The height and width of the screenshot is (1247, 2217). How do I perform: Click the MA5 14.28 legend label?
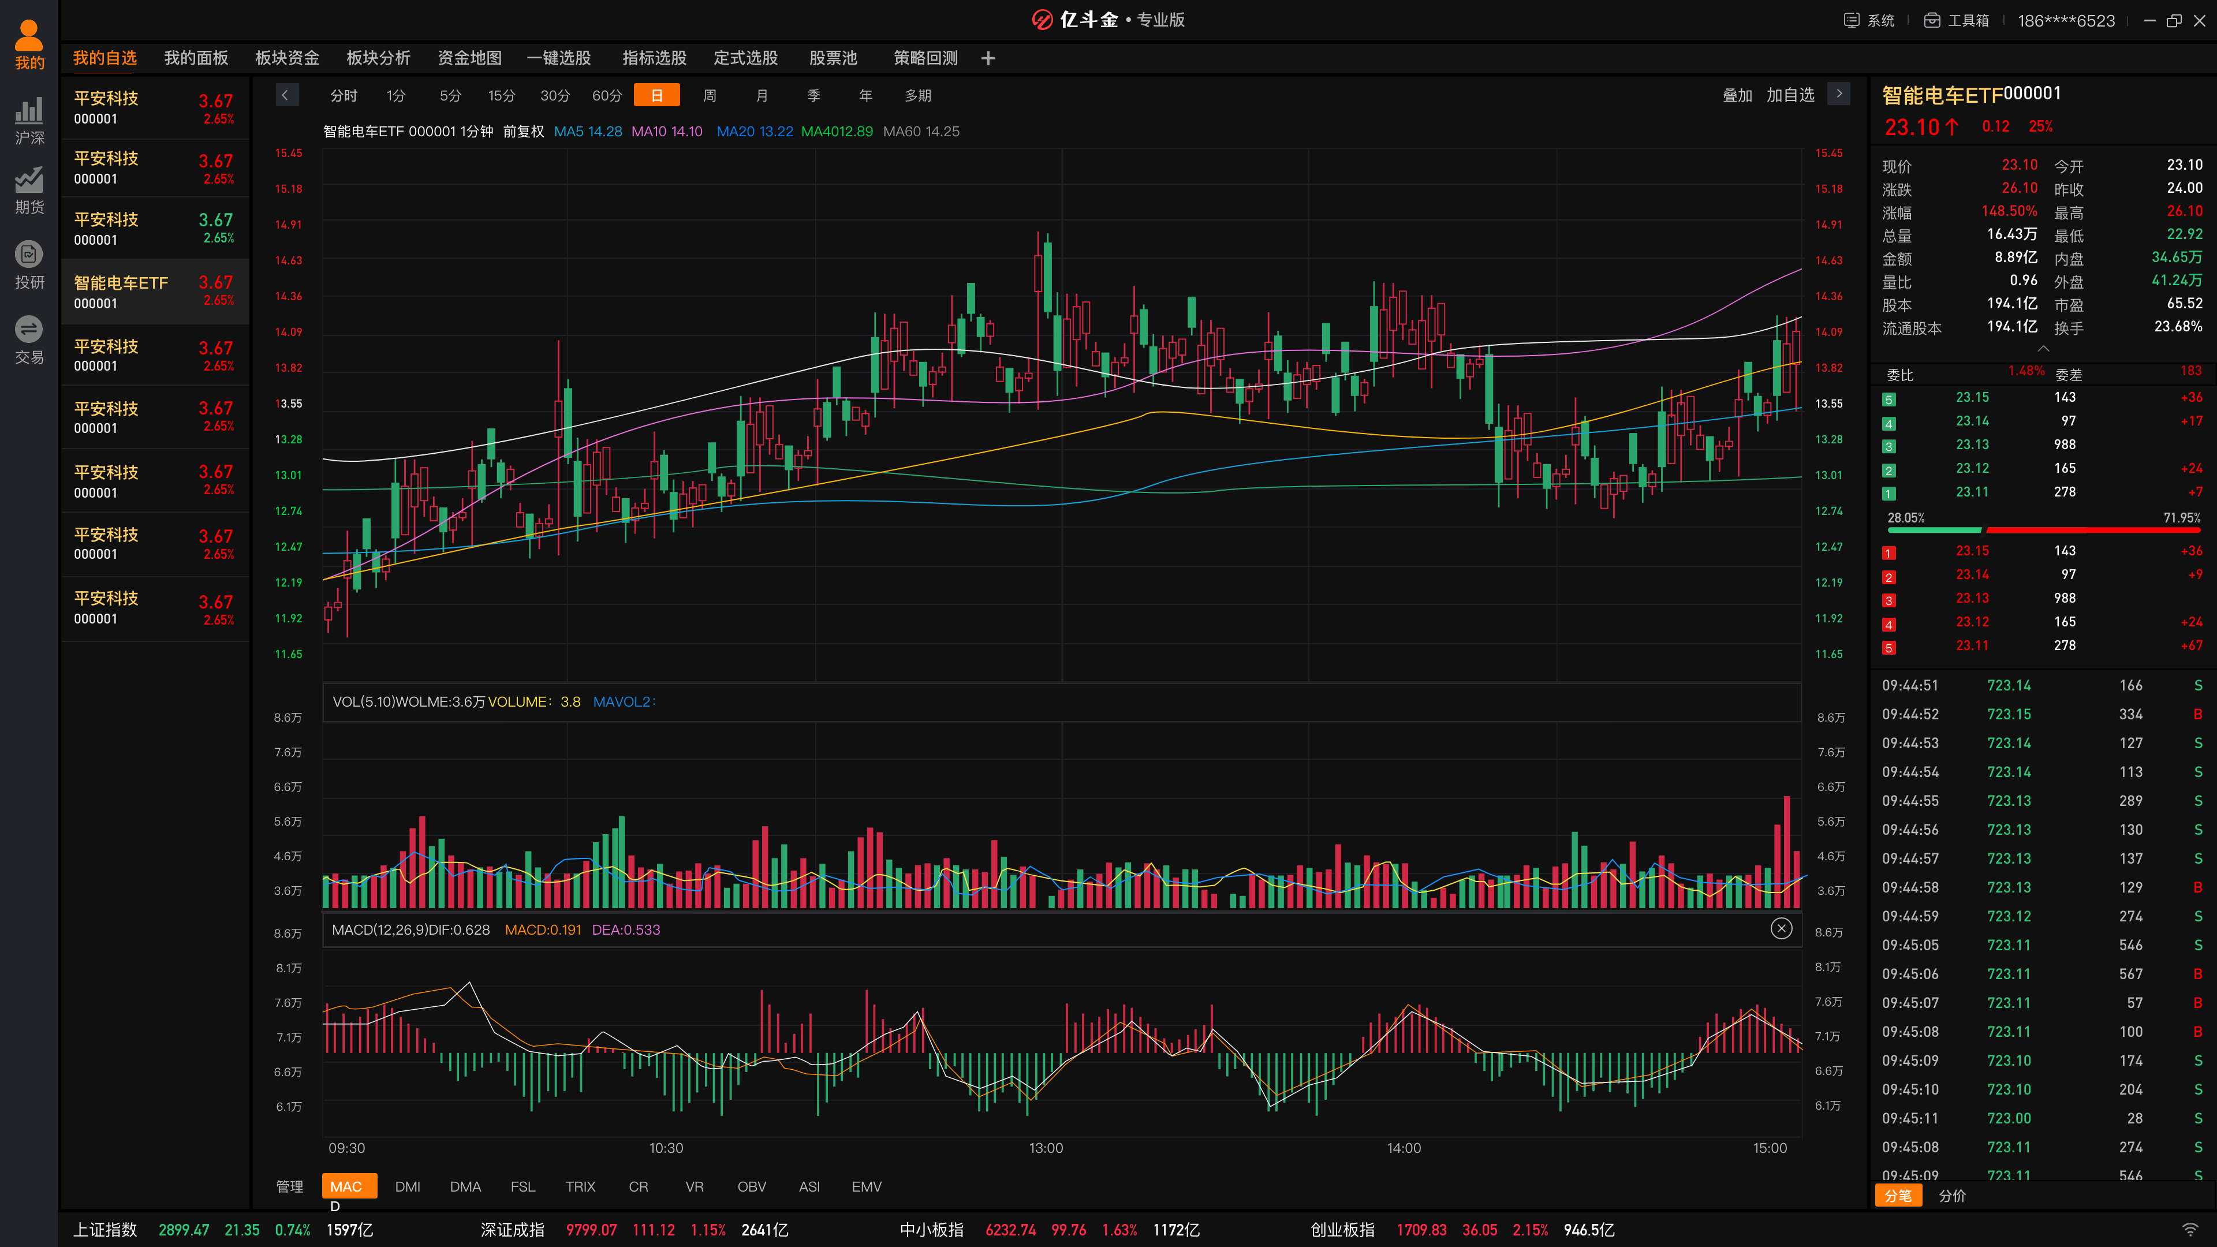coord(588,132)
